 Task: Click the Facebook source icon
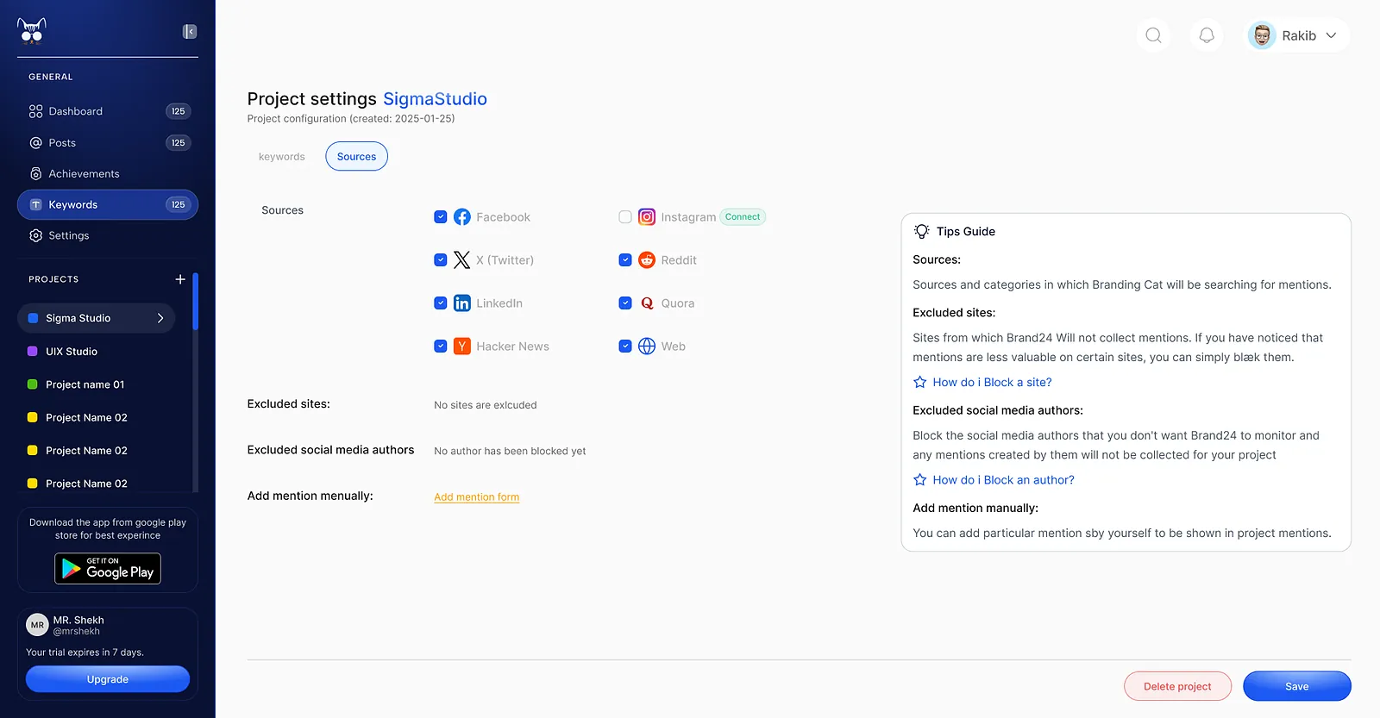pyautogui.click(x=462, y=217)
